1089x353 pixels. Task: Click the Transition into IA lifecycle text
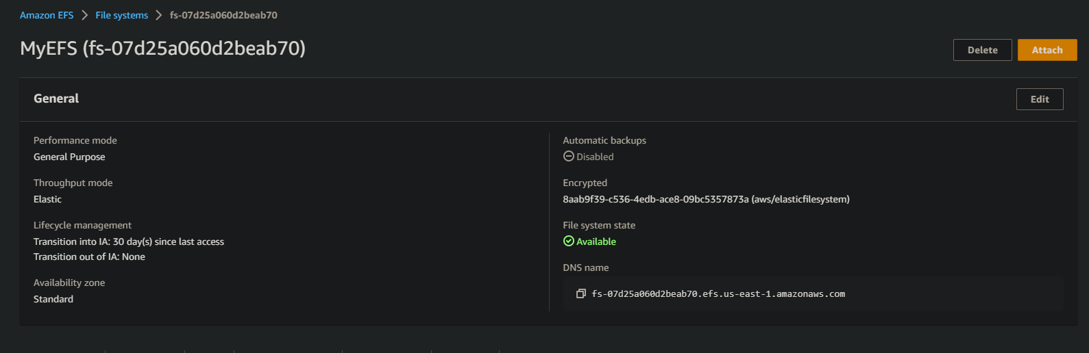pyautogui.click(x=129, y=241)
